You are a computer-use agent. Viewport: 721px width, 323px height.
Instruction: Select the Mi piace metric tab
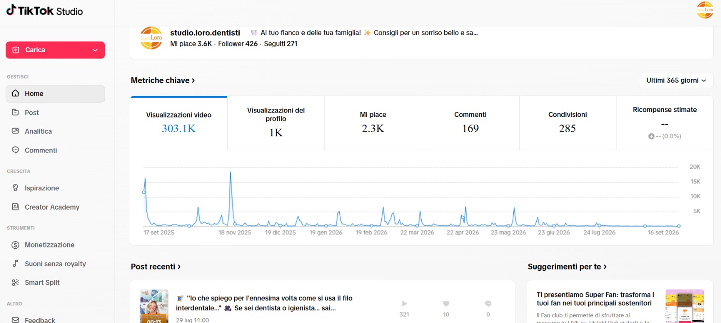tap(373, 123)
